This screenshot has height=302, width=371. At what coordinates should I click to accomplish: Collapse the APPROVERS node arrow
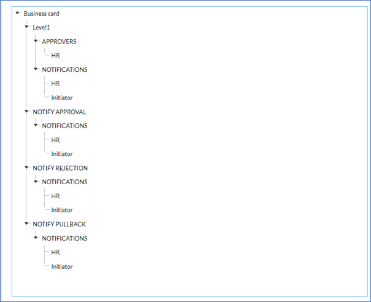click(36, 41)
